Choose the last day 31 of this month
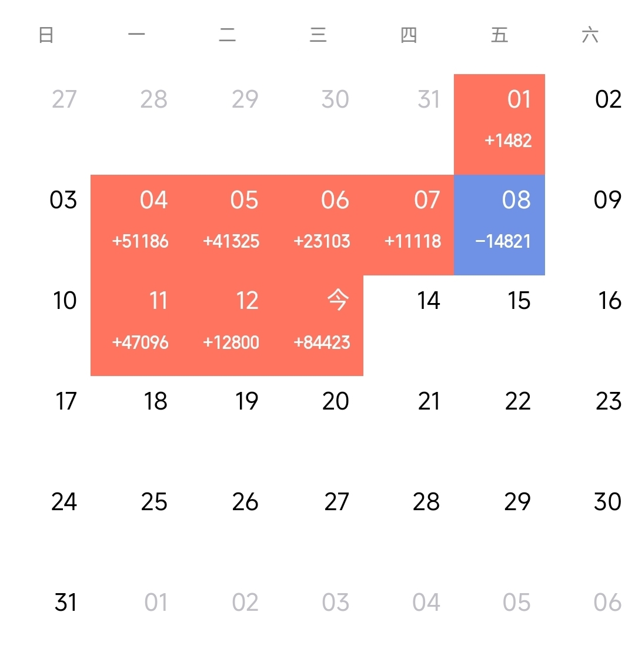The image size is (635, 652). pyautogui.click(x=65, y=603)
